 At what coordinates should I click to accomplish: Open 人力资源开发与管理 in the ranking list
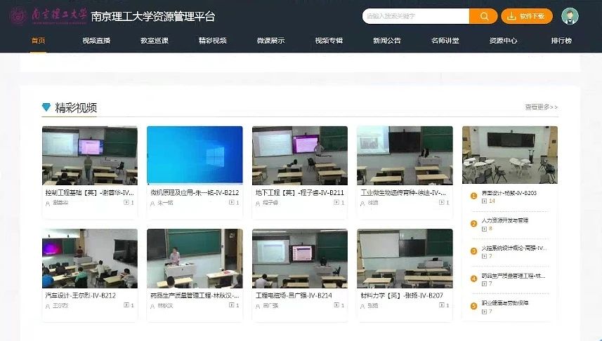click(505, 221)
